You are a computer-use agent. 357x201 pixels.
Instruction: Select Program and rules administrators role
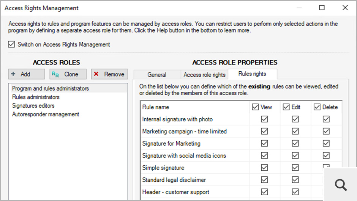[x=68, y=88]
